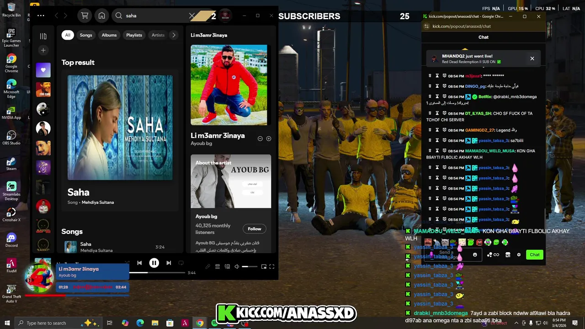Select the Albums filter chip
The image size is (585, 329).
(x=109, y=35)
